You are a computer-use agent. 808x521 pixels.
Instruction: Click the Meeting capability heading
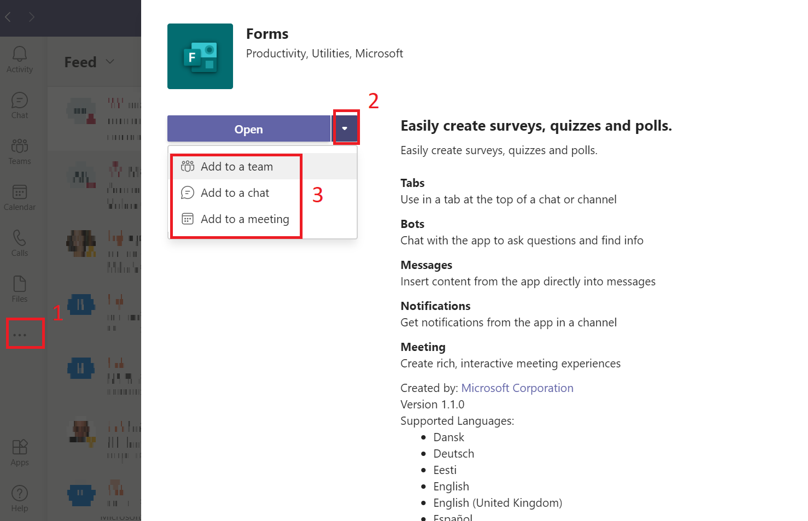[x=423, y=347]
